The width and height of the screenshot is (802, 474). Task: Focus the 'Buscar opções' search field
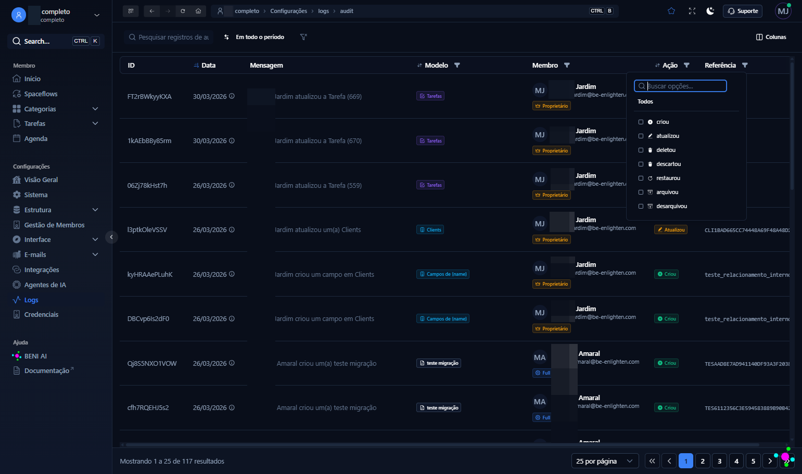point(680,86)
